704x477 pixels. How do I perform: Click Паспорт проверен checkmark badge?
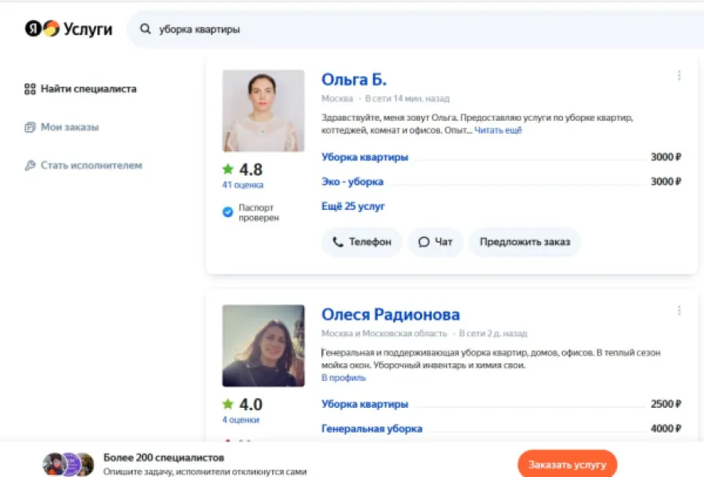pyautogui.click(x=228, y=211)
